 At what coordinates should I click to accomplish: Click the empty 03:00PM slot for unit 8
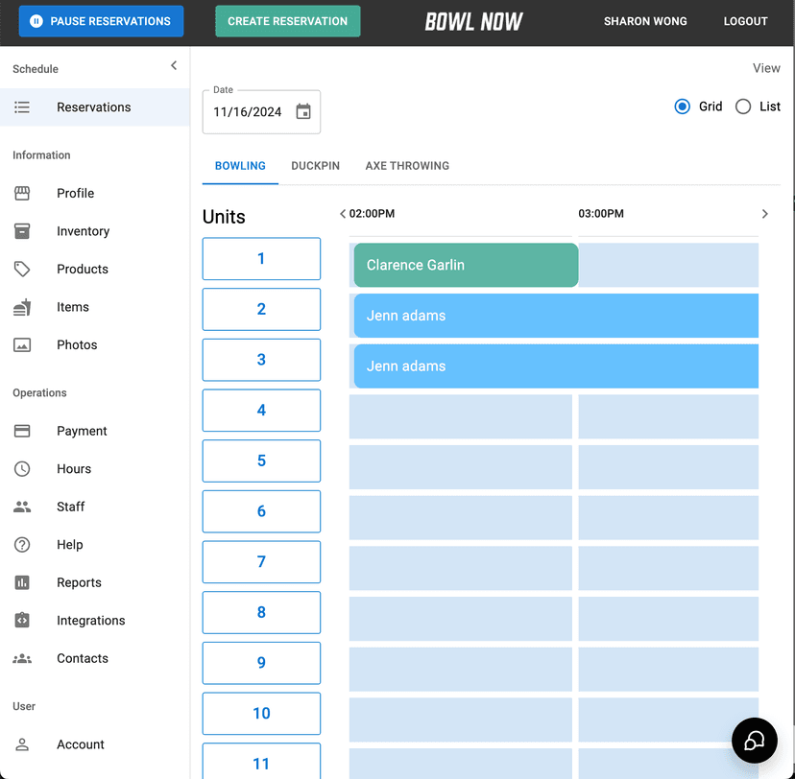click(x=668, y=619)
